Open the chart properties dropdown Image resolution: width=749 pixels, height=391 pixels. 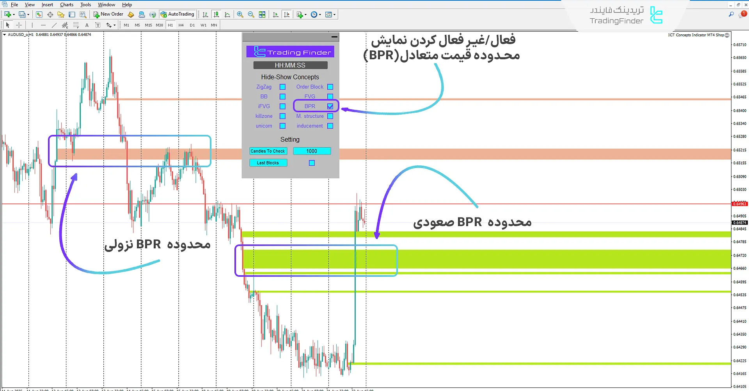334,14
